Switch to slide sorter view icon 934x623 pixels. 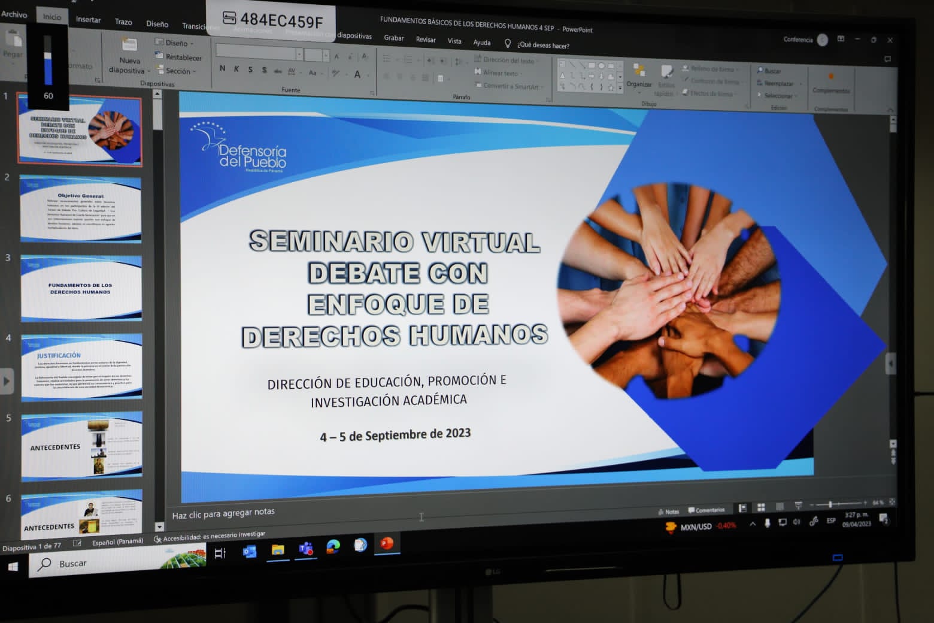tap(761, 507)
